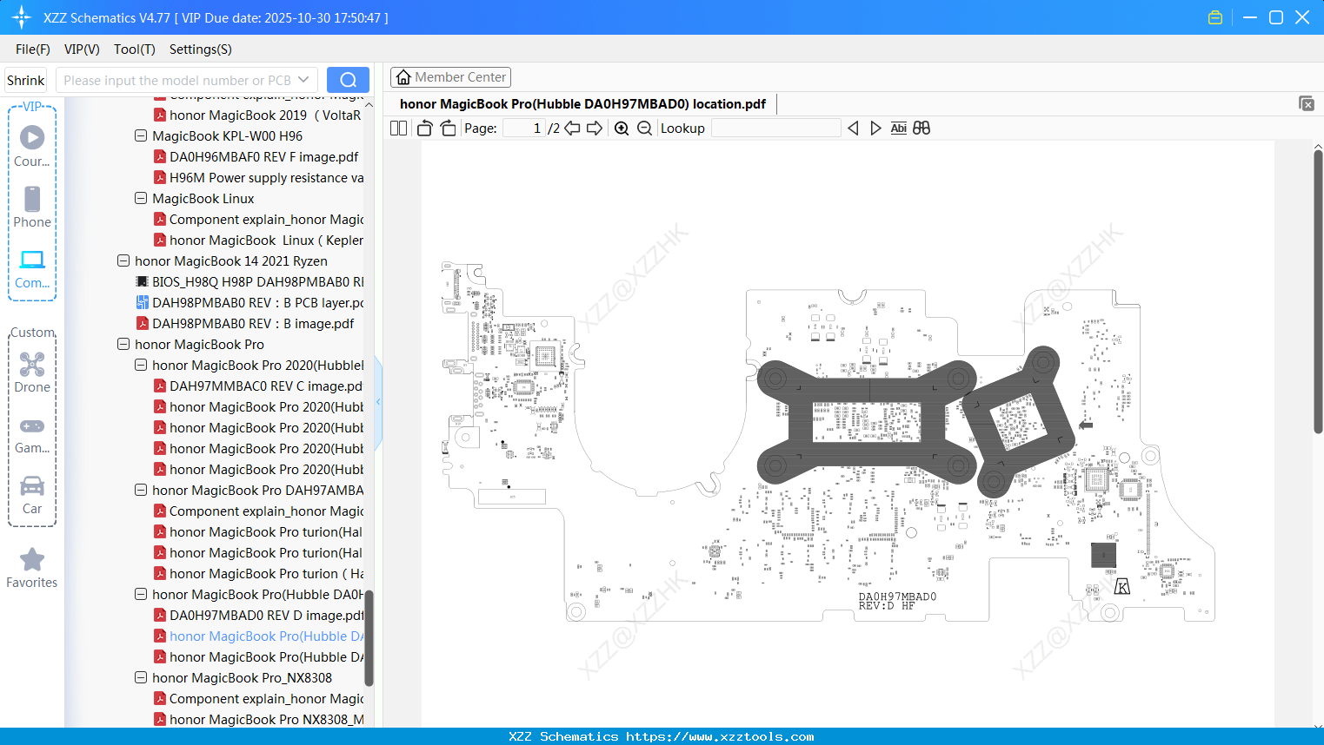The width and height of the screenshot is (1324, 745).
Task: Click the expand viewer icon at top right
Action: (x=1307, y=103)
